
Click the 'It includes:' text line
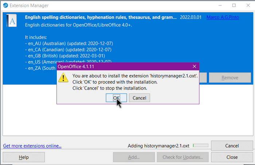[36, 38]
